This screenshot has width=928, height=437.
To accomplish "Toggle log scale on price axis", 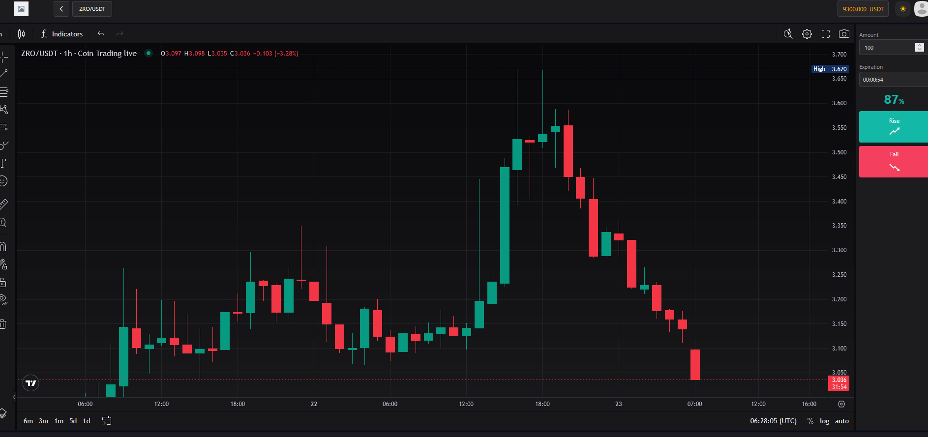I will [x=824, y=421].
